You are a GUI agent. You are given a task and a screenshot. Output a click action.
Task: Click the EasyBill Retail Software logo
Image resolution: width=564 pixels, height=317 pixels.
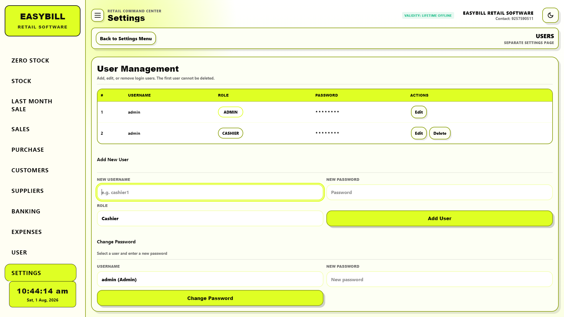click(x=43, y=21)
